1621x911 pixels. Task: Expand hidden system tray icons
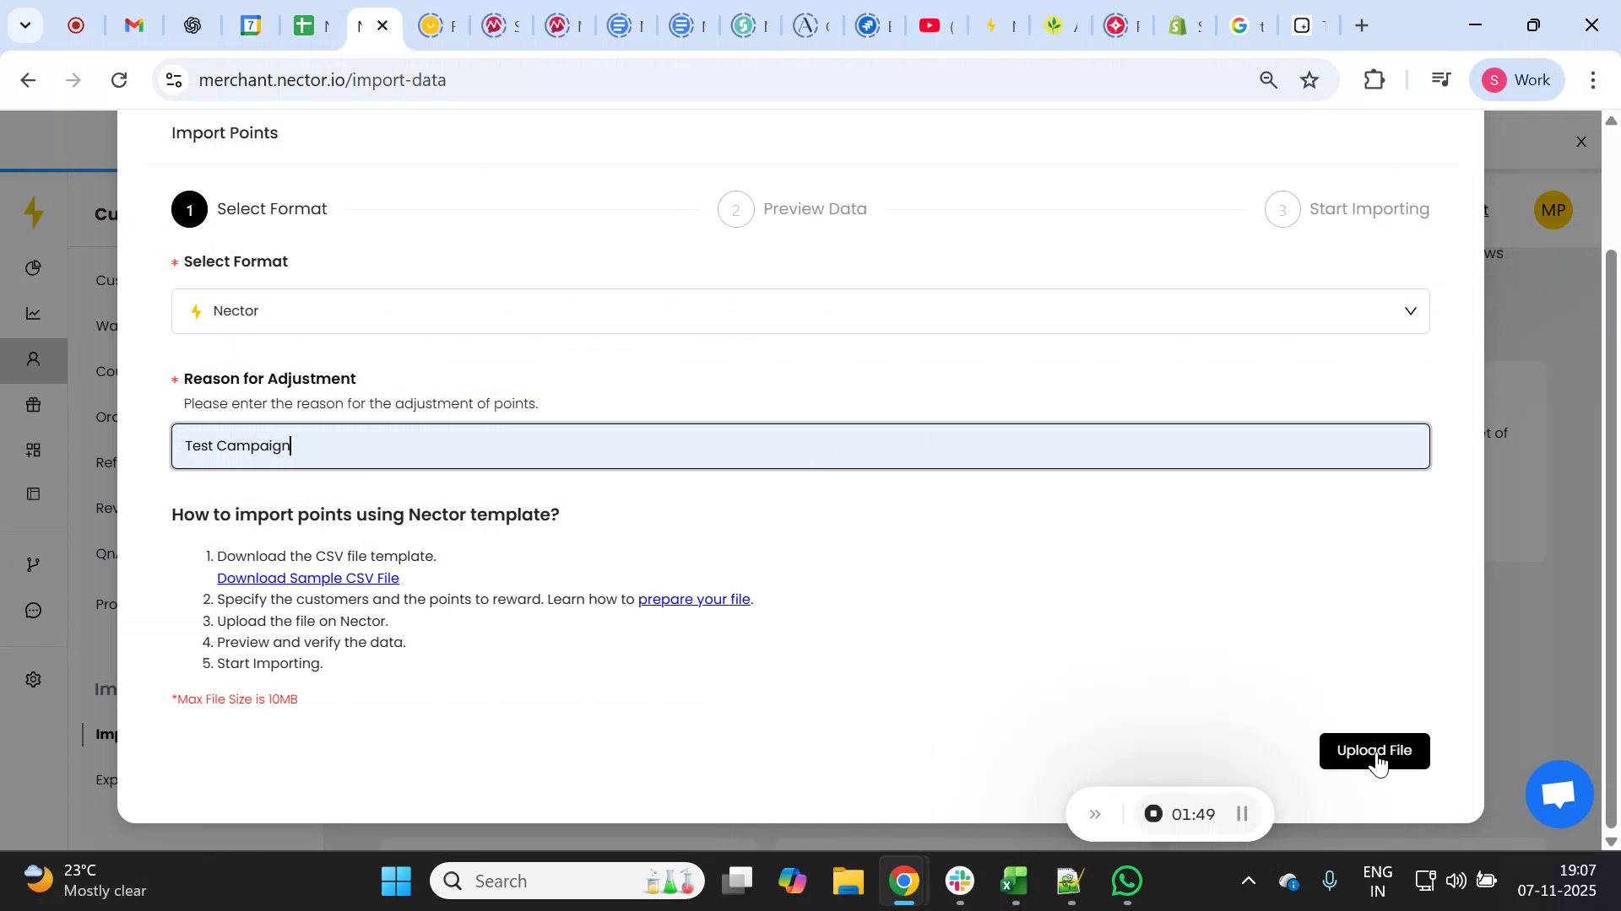1249,880
